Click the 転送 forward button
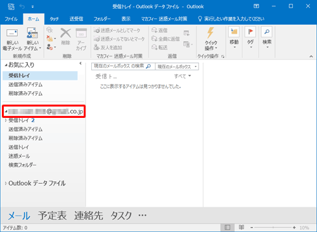The image size is (317, 232). click(160, 48)
